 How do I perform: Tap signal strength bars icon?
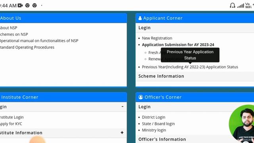click(x=241, y=6)
